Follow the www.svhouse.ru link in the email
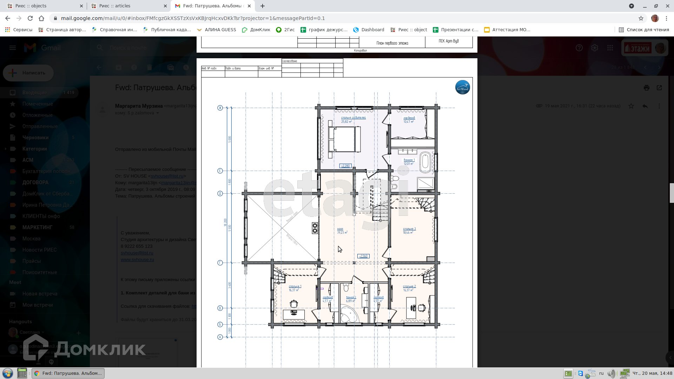 pos(137,260)
